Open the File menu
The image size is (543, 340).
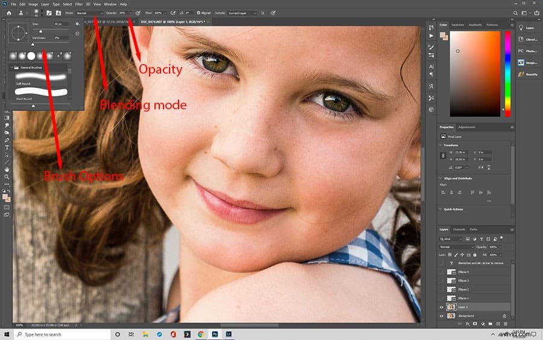click(x=13, y=4)
